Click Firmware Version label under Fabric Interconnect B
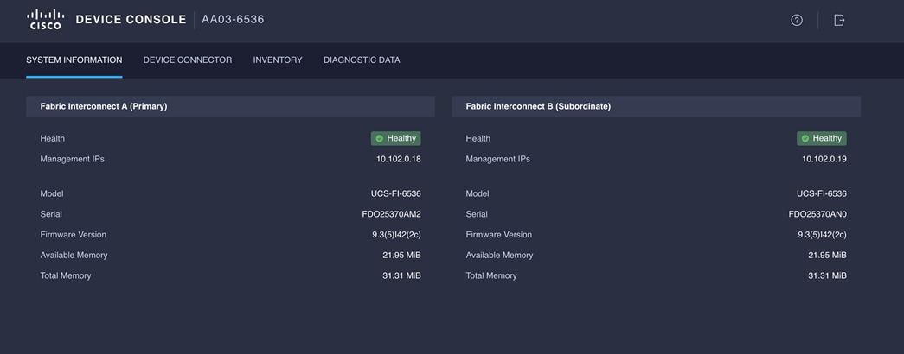This screenshot has width=904, height=354. [498, 235]
